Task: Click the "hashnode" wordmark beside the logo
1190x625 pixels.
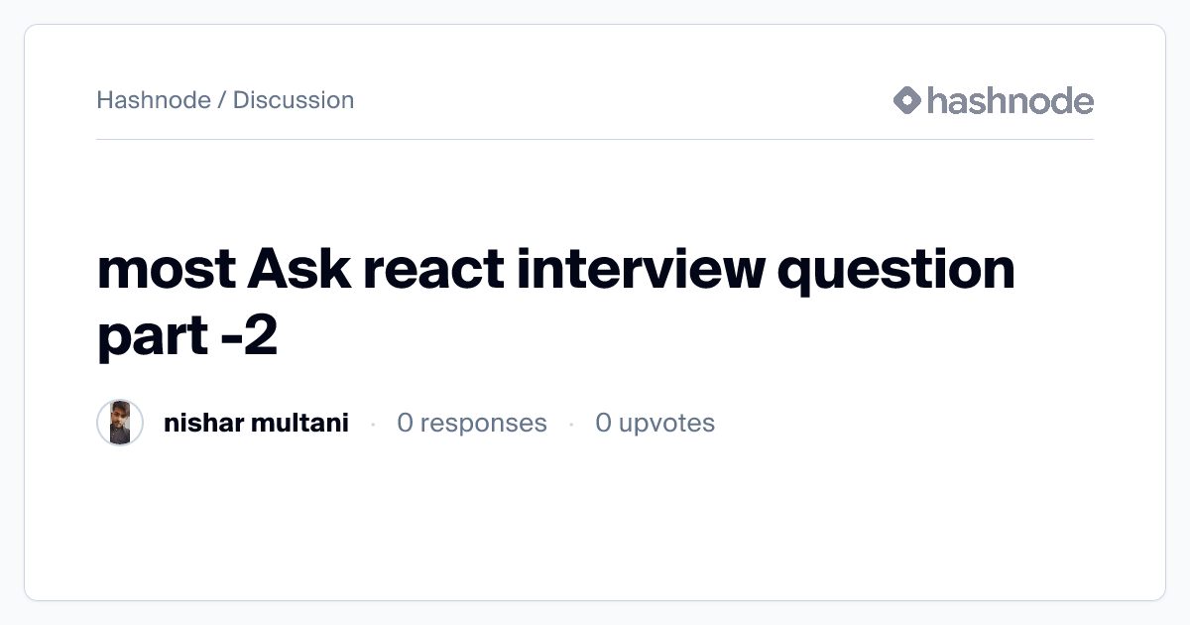Action: tap(1010, 100)
